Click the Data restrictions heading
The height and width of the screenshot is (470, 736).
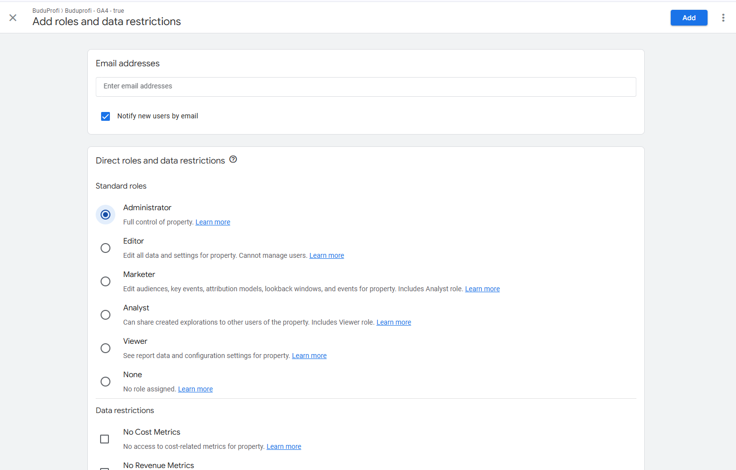(125, 411)
